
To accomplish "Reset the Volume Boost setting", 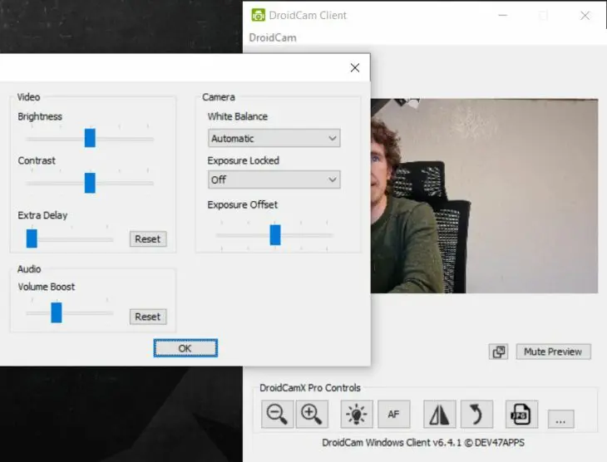I will 148,317.
